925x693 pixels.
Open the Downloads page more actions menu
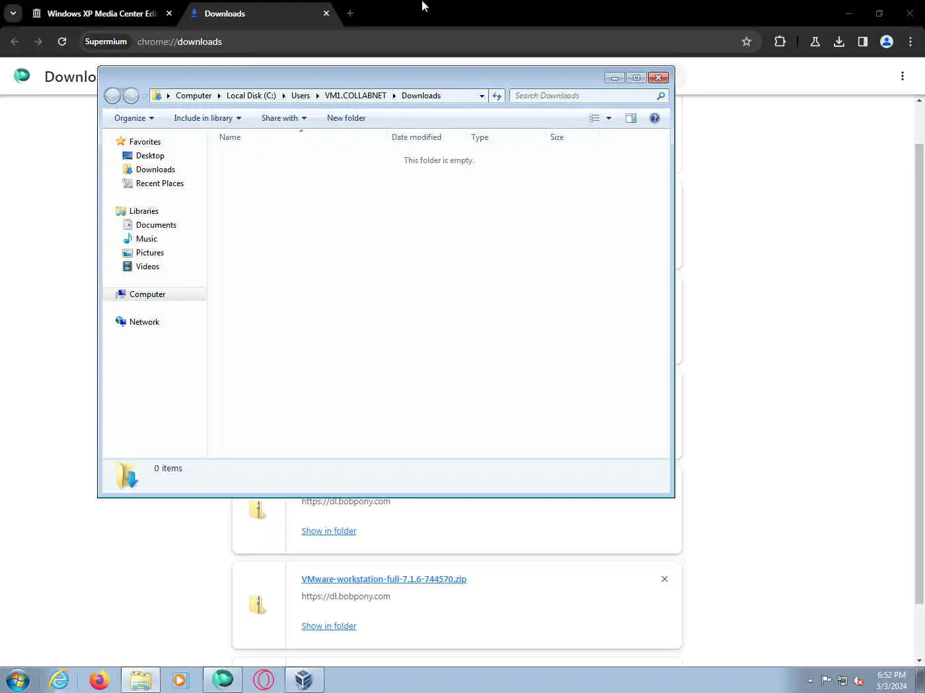click(x=903, y=76)
